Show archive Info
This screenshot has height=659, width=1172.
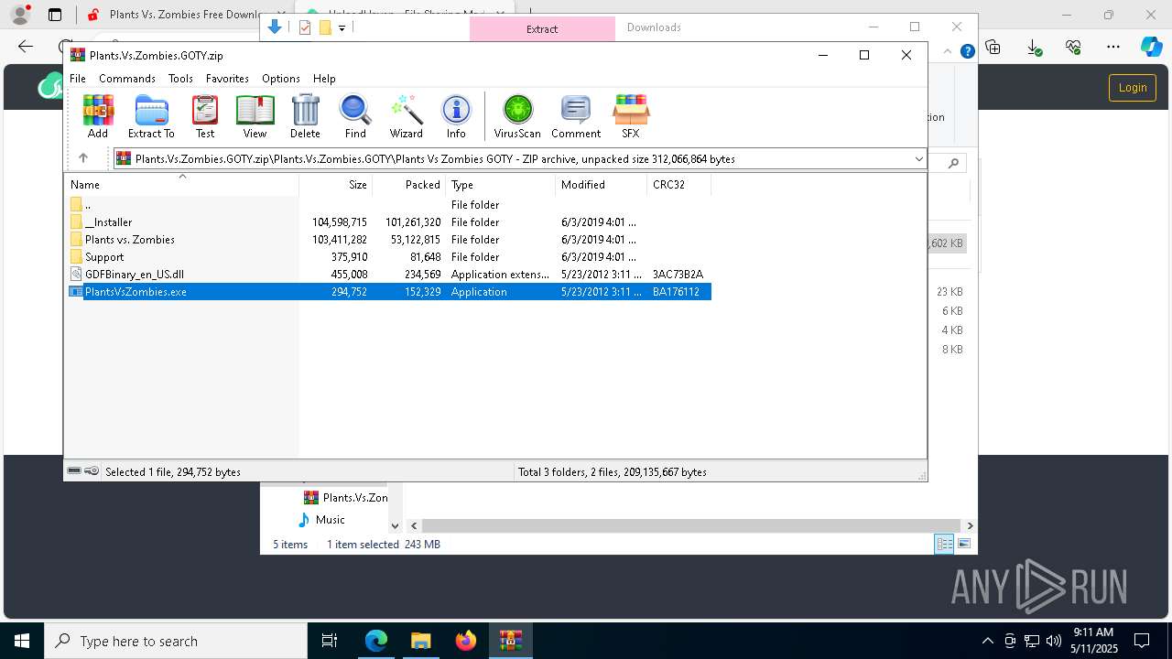point(456,116)
